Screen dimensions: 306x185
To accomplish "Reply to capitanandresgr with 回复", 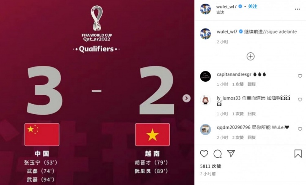I will [252, 84].
